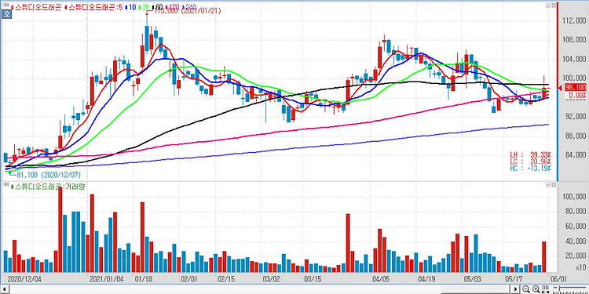Click the LC : 20.96% statistic

click(x=530, y=162)
